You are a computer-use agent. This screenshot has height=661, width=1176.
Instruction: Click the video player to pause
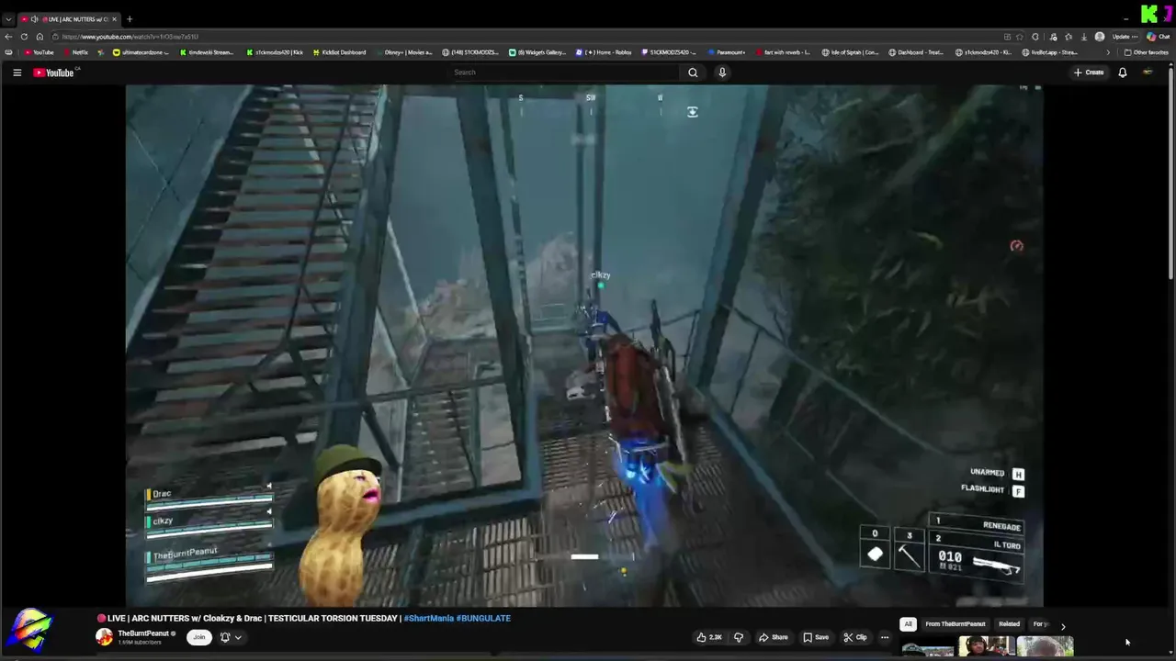tap(584, 345)
